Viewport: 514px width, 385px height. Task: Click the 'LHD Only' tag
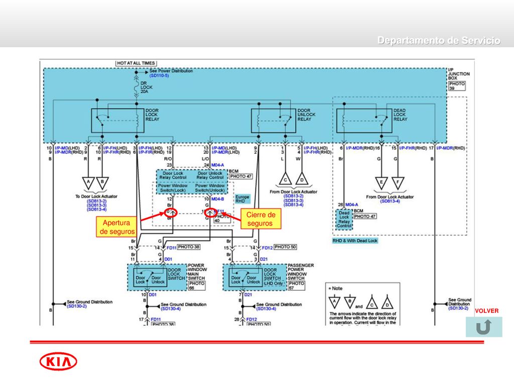coord(274,284)
